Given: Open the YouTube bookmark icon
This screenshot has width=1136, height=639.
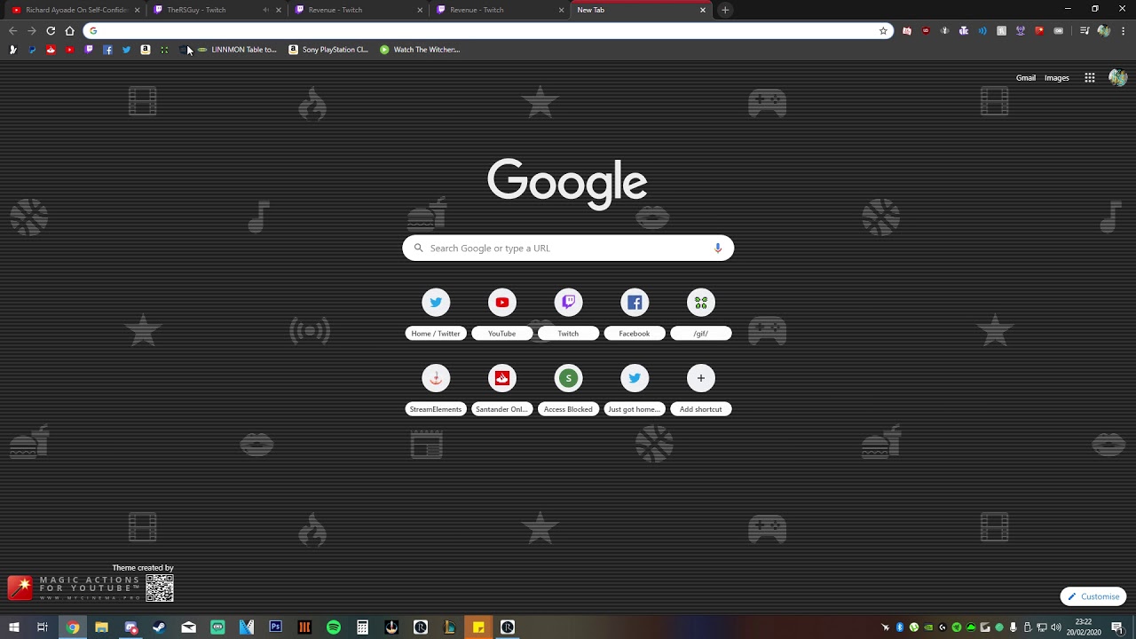Looking at the screenshot, I should (70, 50).
